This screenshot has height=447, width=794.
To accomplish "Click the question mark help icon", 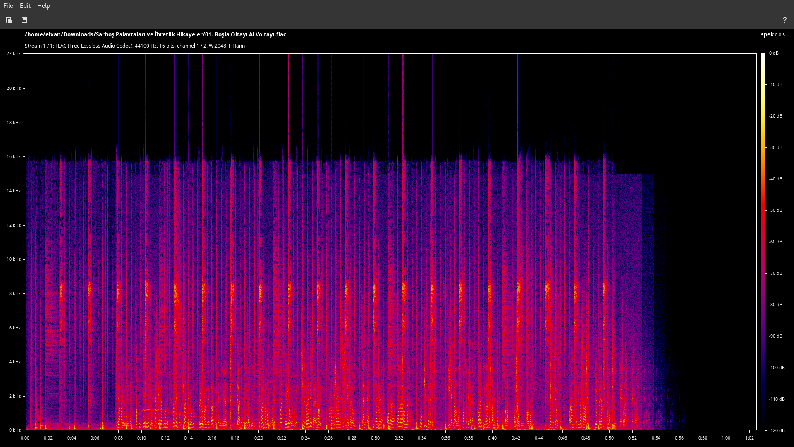I will click(784, 20).
